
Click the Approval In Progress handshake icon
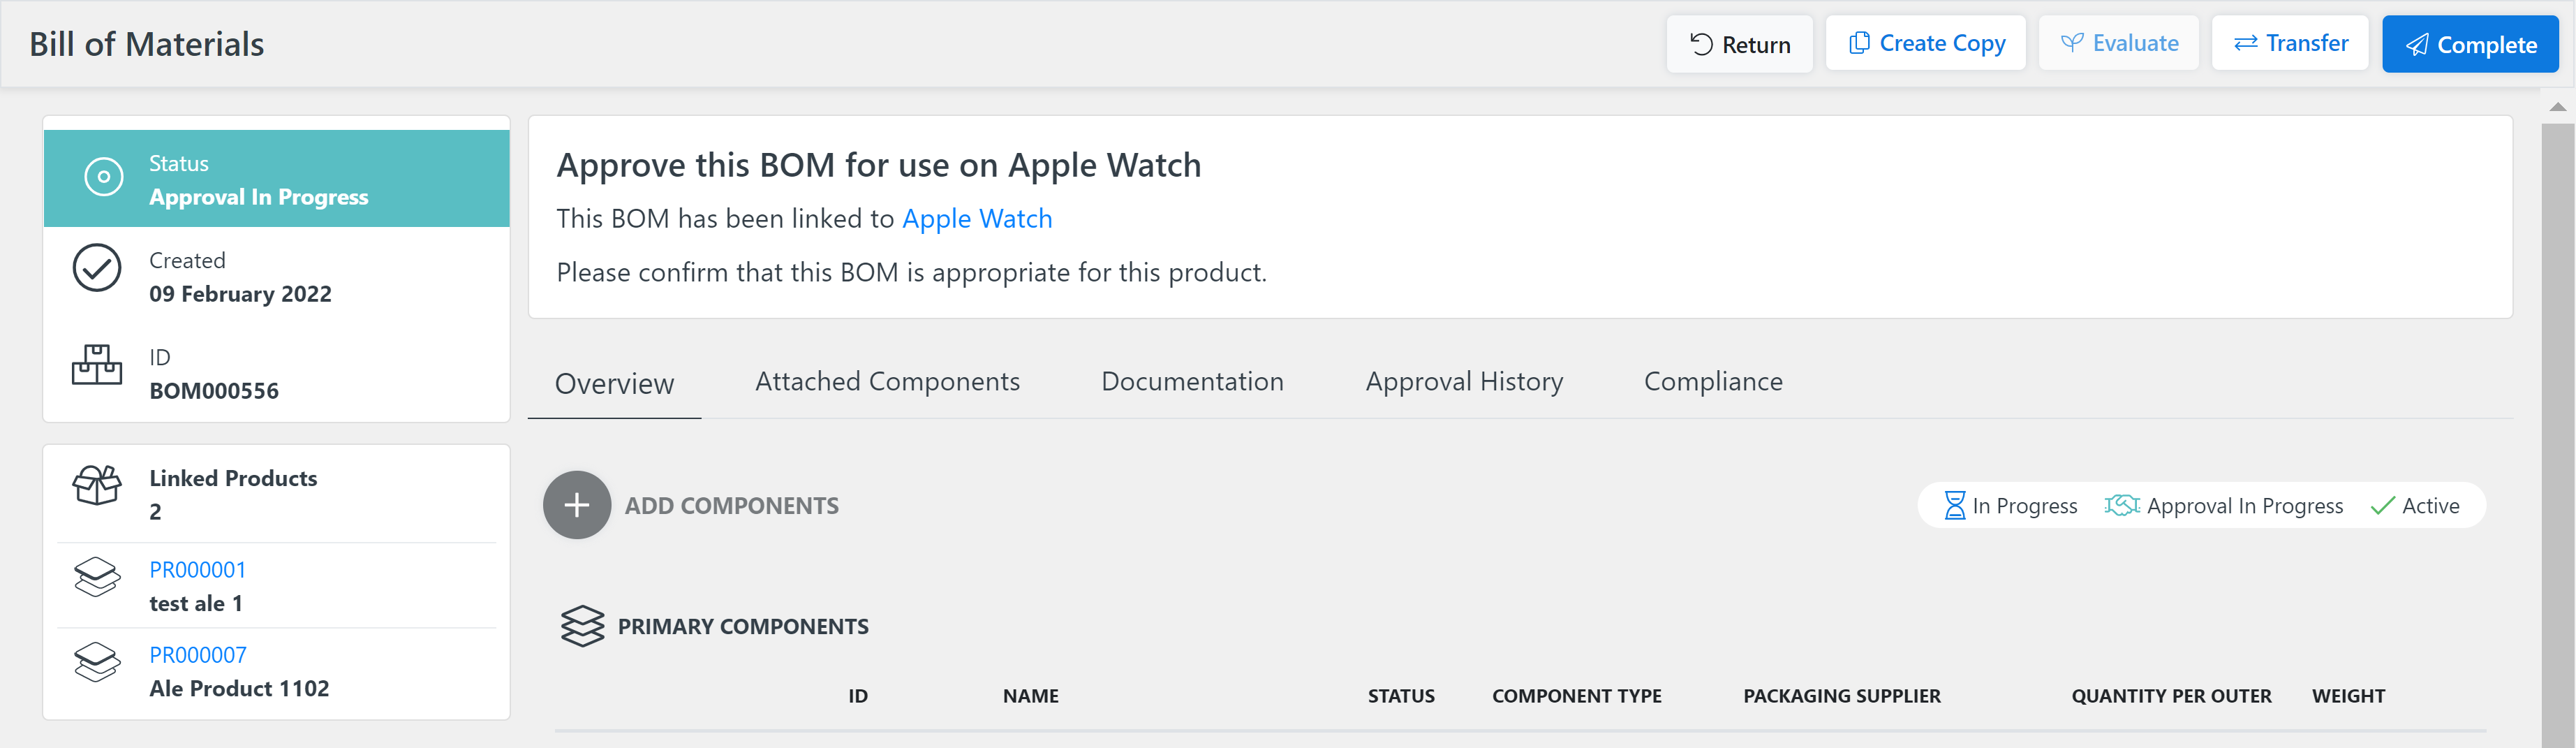pos(2122,505)
